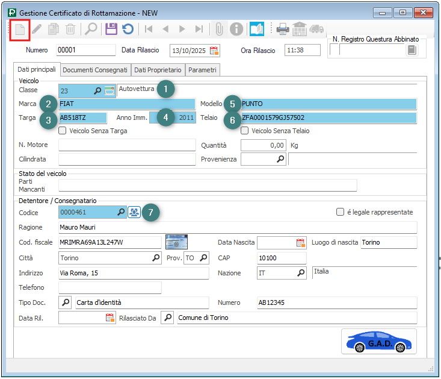Open Data Rilascio calendar picker

click(x=214, y=50)
